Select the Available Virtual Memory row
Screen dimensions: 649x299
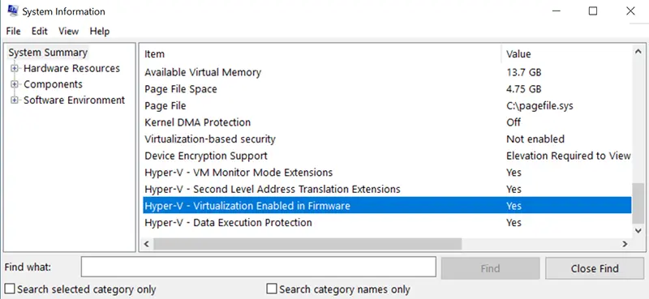(387, 72)
